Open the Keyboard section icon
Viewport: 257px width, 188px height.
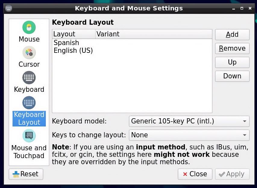click(x=29, y=78)
